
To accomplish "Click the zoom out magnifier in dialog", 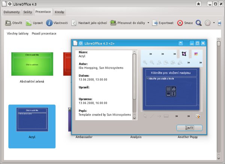I will pyautogui.click(x=152, y=63).
